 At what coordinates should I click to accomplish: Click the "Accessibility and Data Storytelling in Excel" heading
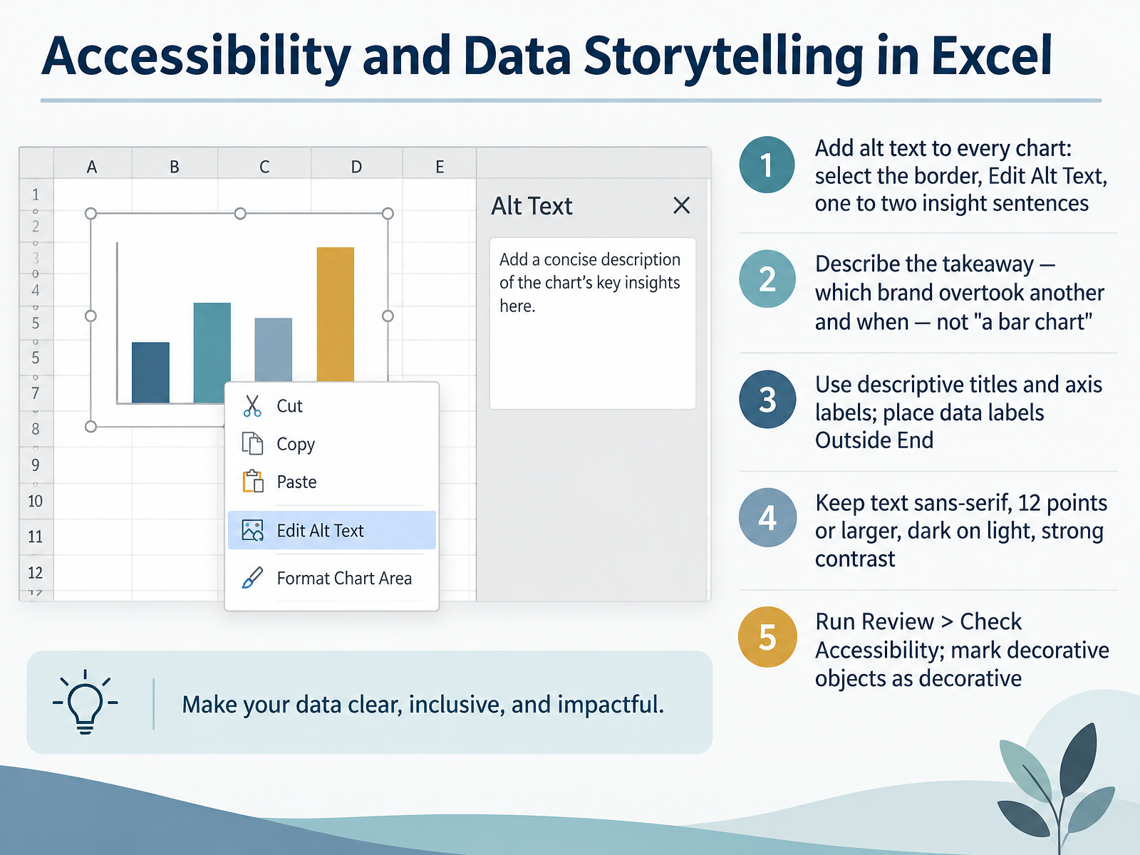[x=547, y=56]
